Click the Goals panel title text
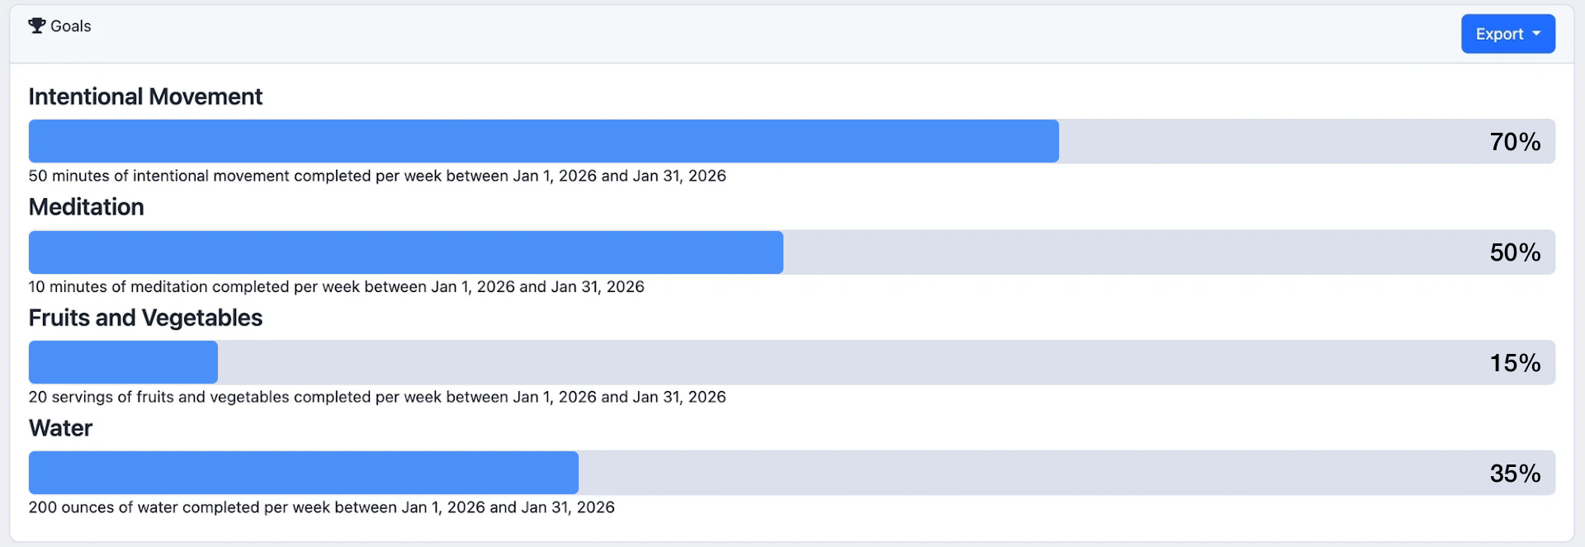 [x=71, y=26]
